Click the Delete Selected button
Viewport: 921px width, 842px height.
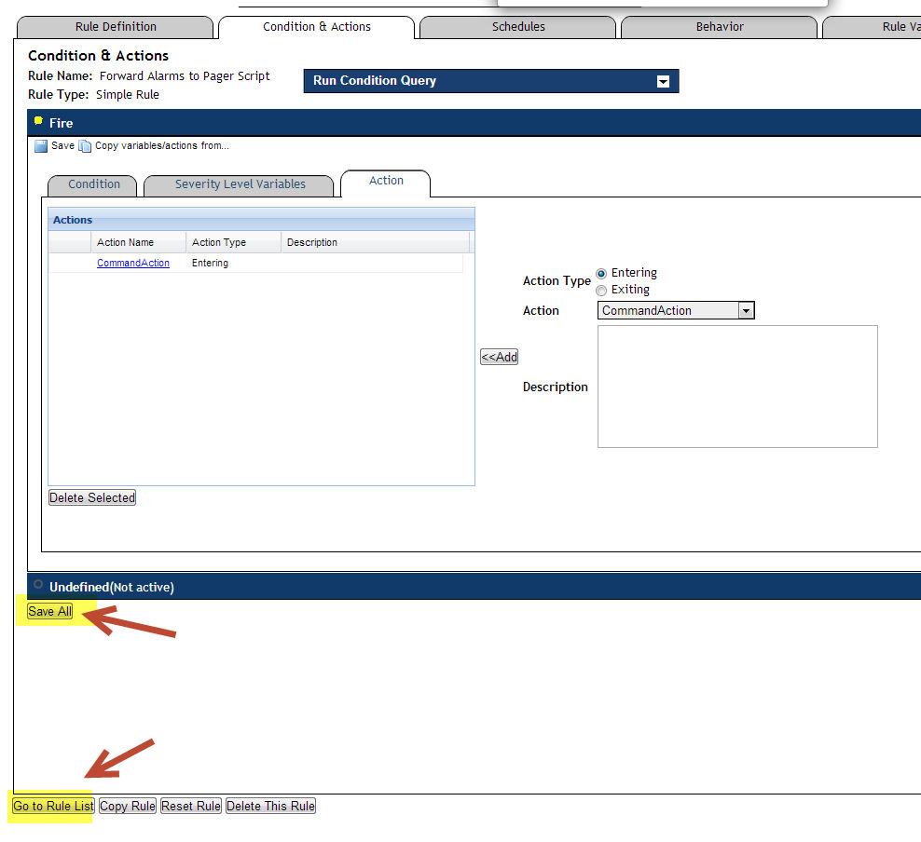point(92,498)
